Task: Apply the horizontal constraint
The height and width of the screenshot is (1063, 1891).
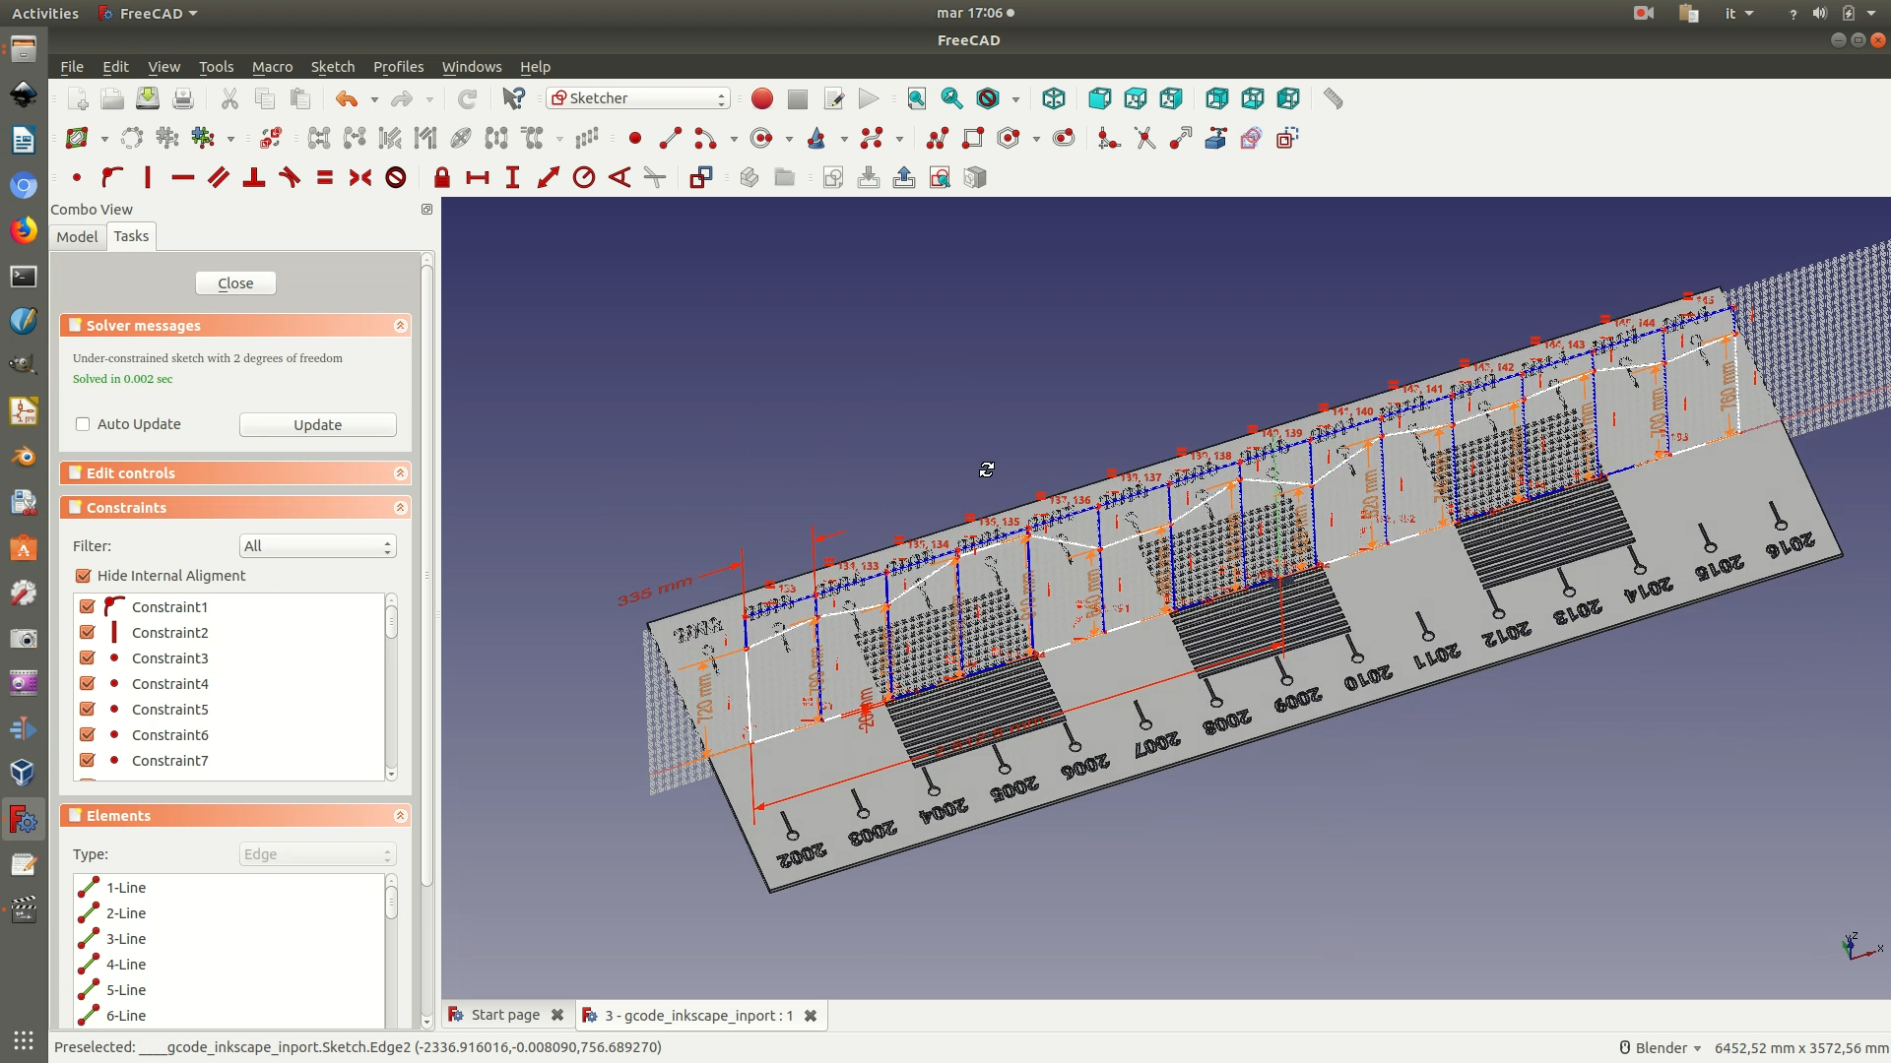Action: click(x=183, y=178)
